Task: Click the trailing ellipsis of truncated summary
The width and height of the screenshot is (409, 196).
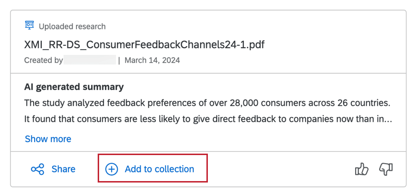Action: [388, 119]
